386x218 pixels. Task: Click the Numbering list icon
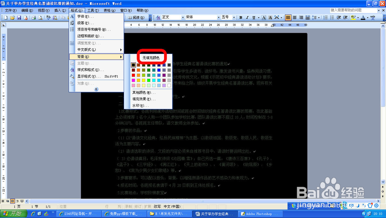click(325, 17)
